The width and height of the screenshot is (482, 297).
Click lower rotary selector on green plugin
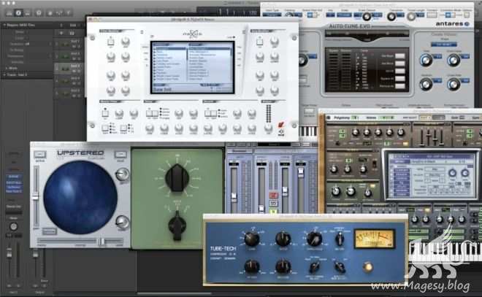click(x=177, y=225)
